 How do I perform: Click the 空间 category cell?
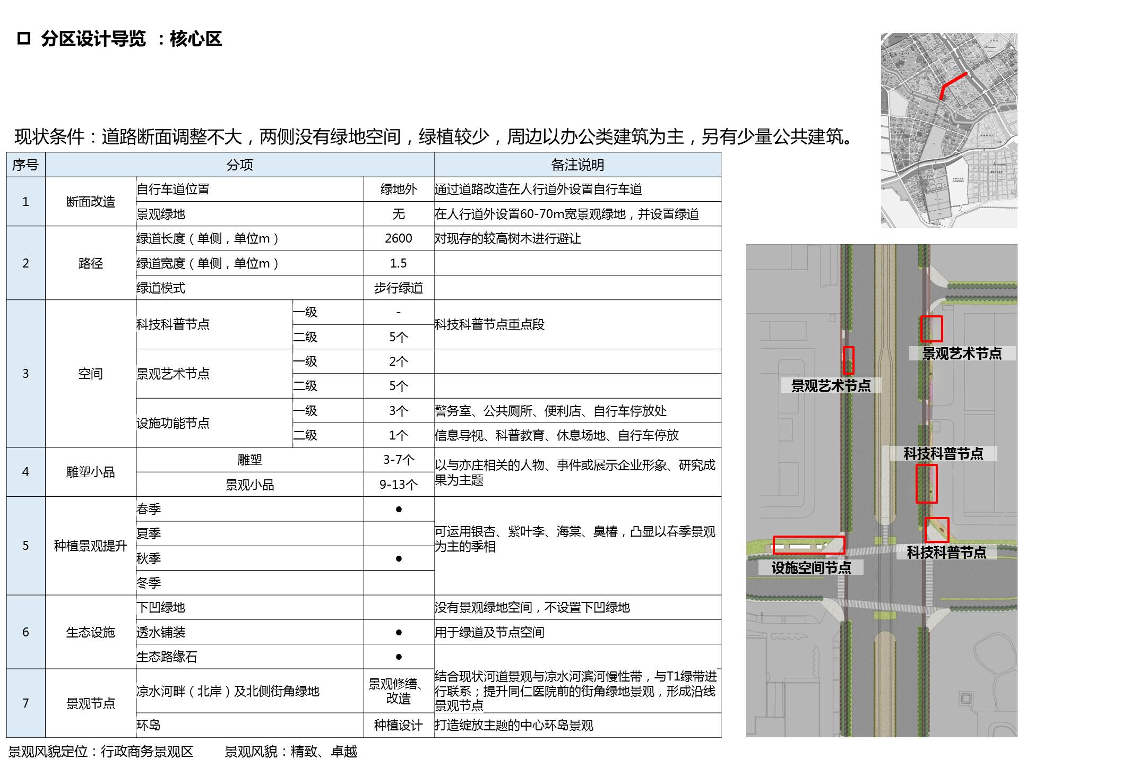pyautogui.click(x=91, y=374)
